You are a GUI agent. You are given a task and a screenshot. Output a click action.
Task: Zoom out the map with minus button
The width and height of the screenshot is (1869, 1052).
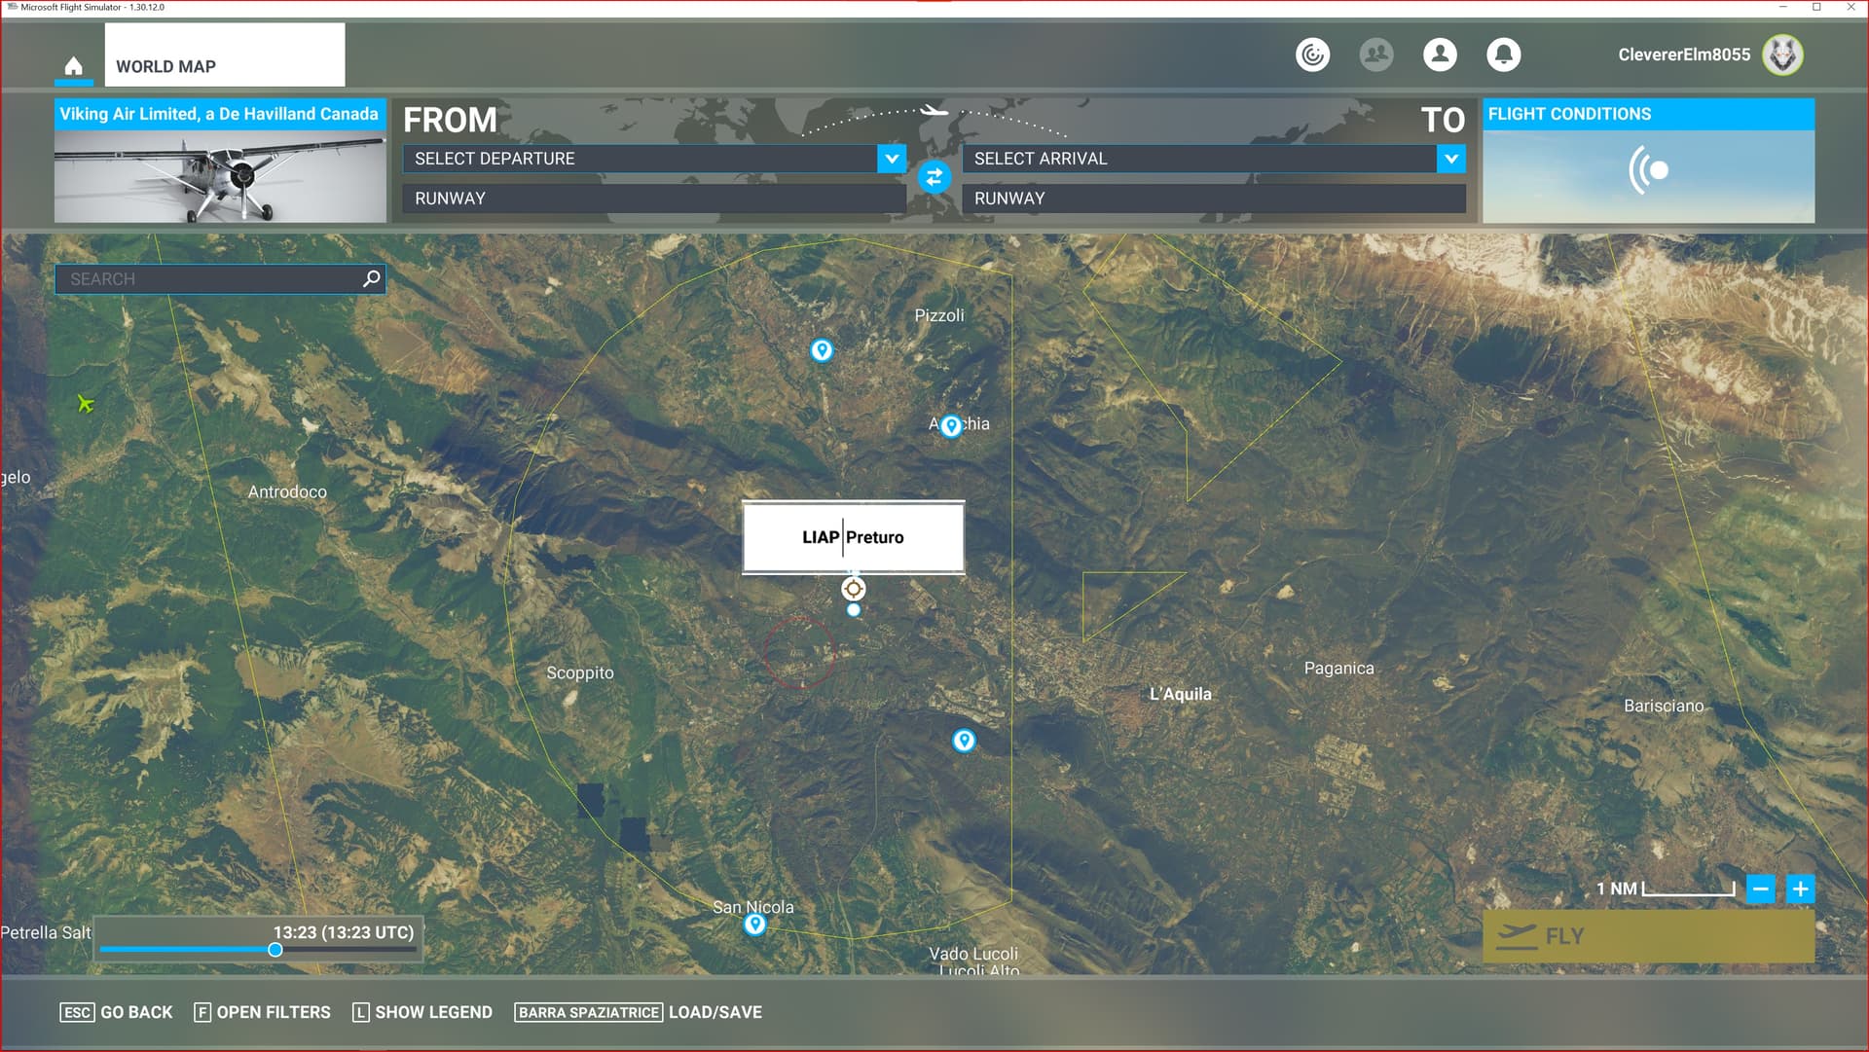click(x=1760, y=889)
